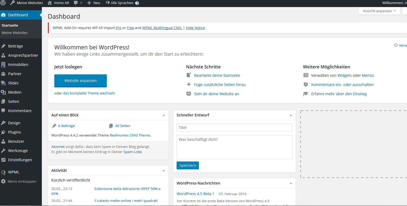Collapse the WordPress-Nachrichten widget

click(291, 183)
